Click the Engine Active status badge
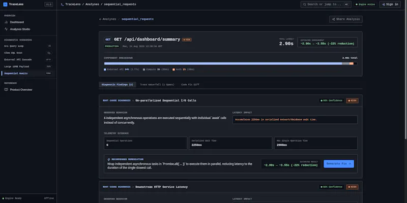 click(x=365, y=5)
